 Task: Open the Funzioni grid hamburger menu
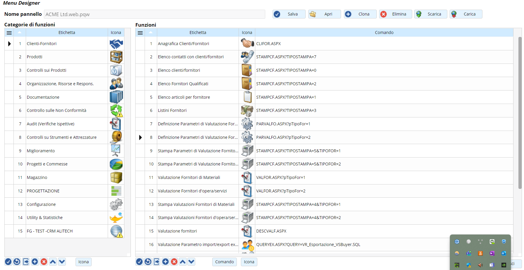click(140, 33)
